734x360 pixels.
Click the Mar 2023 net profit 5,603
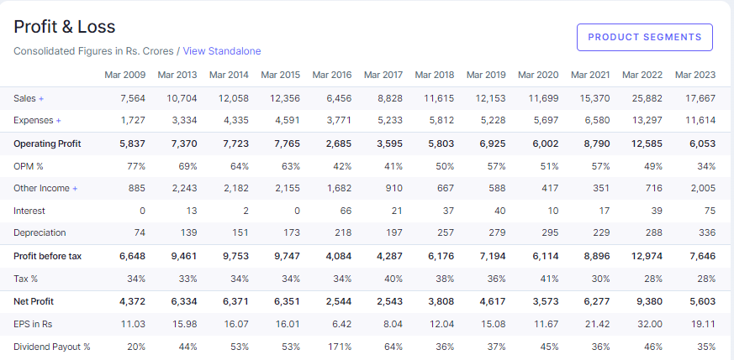point(700,301)
